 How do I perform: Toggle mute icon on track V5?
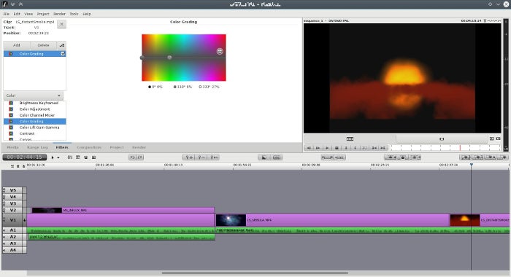click(x=4, y=190)
